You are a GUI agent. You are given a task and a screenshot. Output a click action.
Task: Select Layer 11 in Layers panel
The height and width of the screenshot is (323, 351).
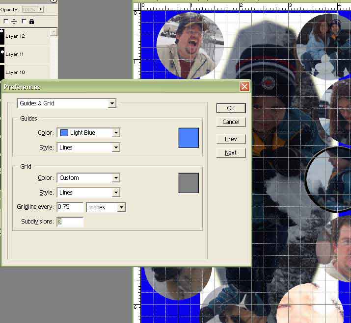click(25, 54)
